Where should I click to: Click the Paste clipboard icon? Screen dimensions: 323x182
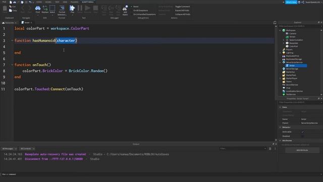(5, 9)
